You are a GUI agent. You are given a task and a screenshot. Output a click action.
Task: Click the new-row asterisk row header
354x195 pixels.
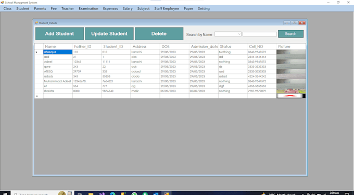[x=39, y=96]
